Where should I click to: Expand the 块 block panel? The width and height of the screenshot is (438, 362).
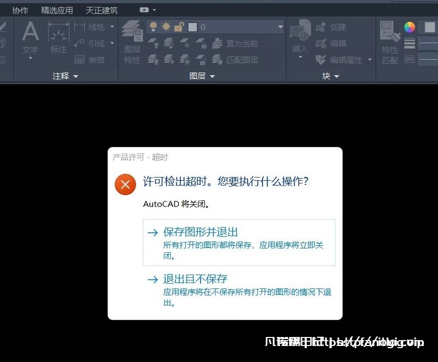[x=330, y=76]
